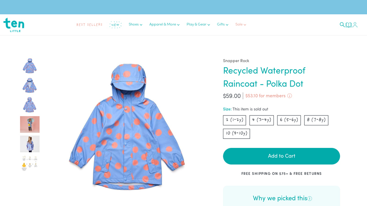Open the Best Sellers menu item
This screenshot has height=206, width=367.
click(89, 25)
